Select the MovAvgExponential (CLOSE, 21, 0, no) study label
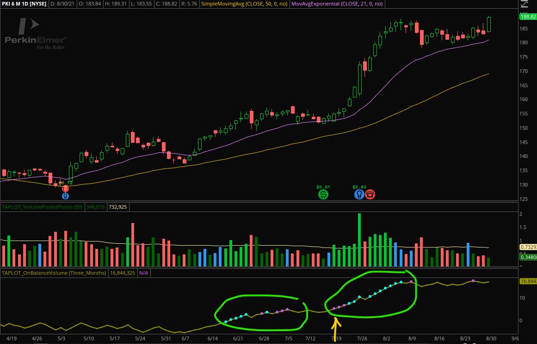The image size is (537, 344). 337,4
